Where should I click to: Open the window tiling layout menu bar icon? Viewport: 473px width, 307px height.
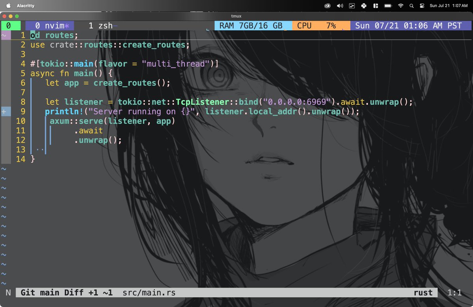pyautogui.click(x=376, y=6)
